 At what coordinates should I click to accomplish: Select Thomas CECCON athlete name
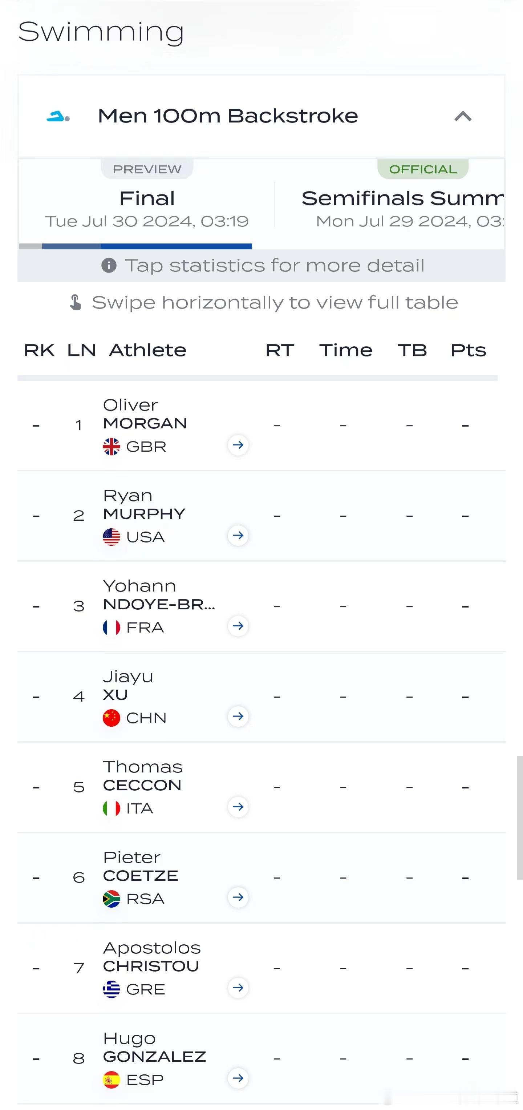point(143,776)
